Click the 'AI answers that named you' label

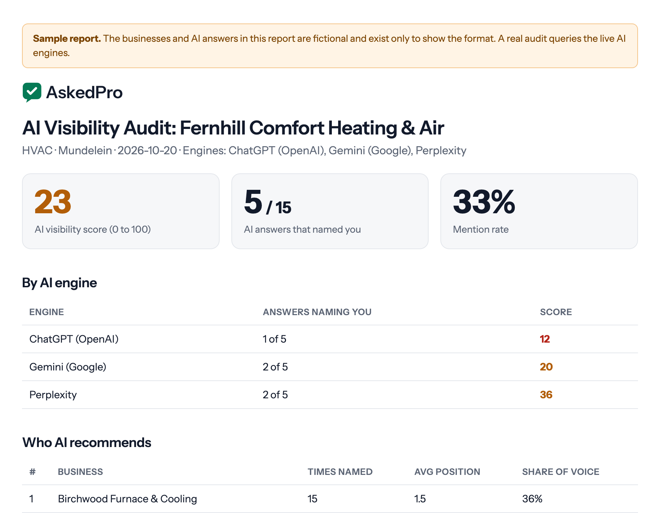coord(302,229)
